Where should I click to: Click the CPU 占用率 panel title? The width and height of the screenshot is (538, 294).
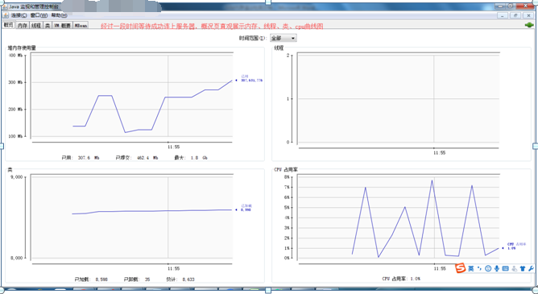(286, 169)
